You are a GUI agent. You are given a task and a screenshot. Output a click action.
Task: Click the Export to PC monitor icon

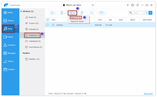pos(72,13)
